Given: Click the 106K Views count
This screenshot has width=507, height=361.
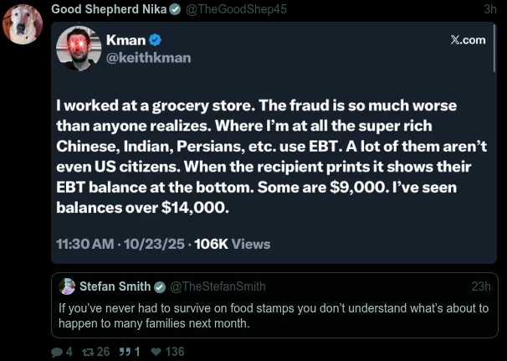Looking at the screenshot, I should 232,244.
